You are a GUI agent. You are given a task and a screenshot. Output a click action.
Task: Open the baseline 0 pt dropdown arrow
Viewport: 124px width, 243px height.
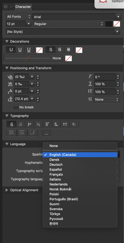pyautogui.click(x=32, y=91)
